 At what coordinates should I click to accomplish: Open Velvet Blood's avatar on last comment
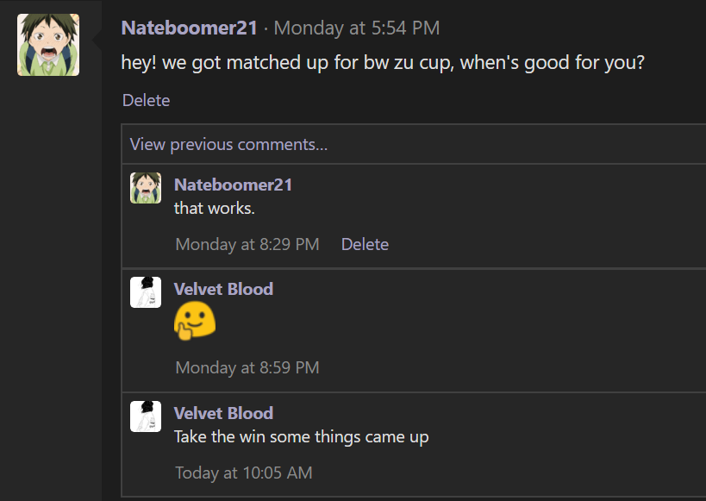(146, 416)
